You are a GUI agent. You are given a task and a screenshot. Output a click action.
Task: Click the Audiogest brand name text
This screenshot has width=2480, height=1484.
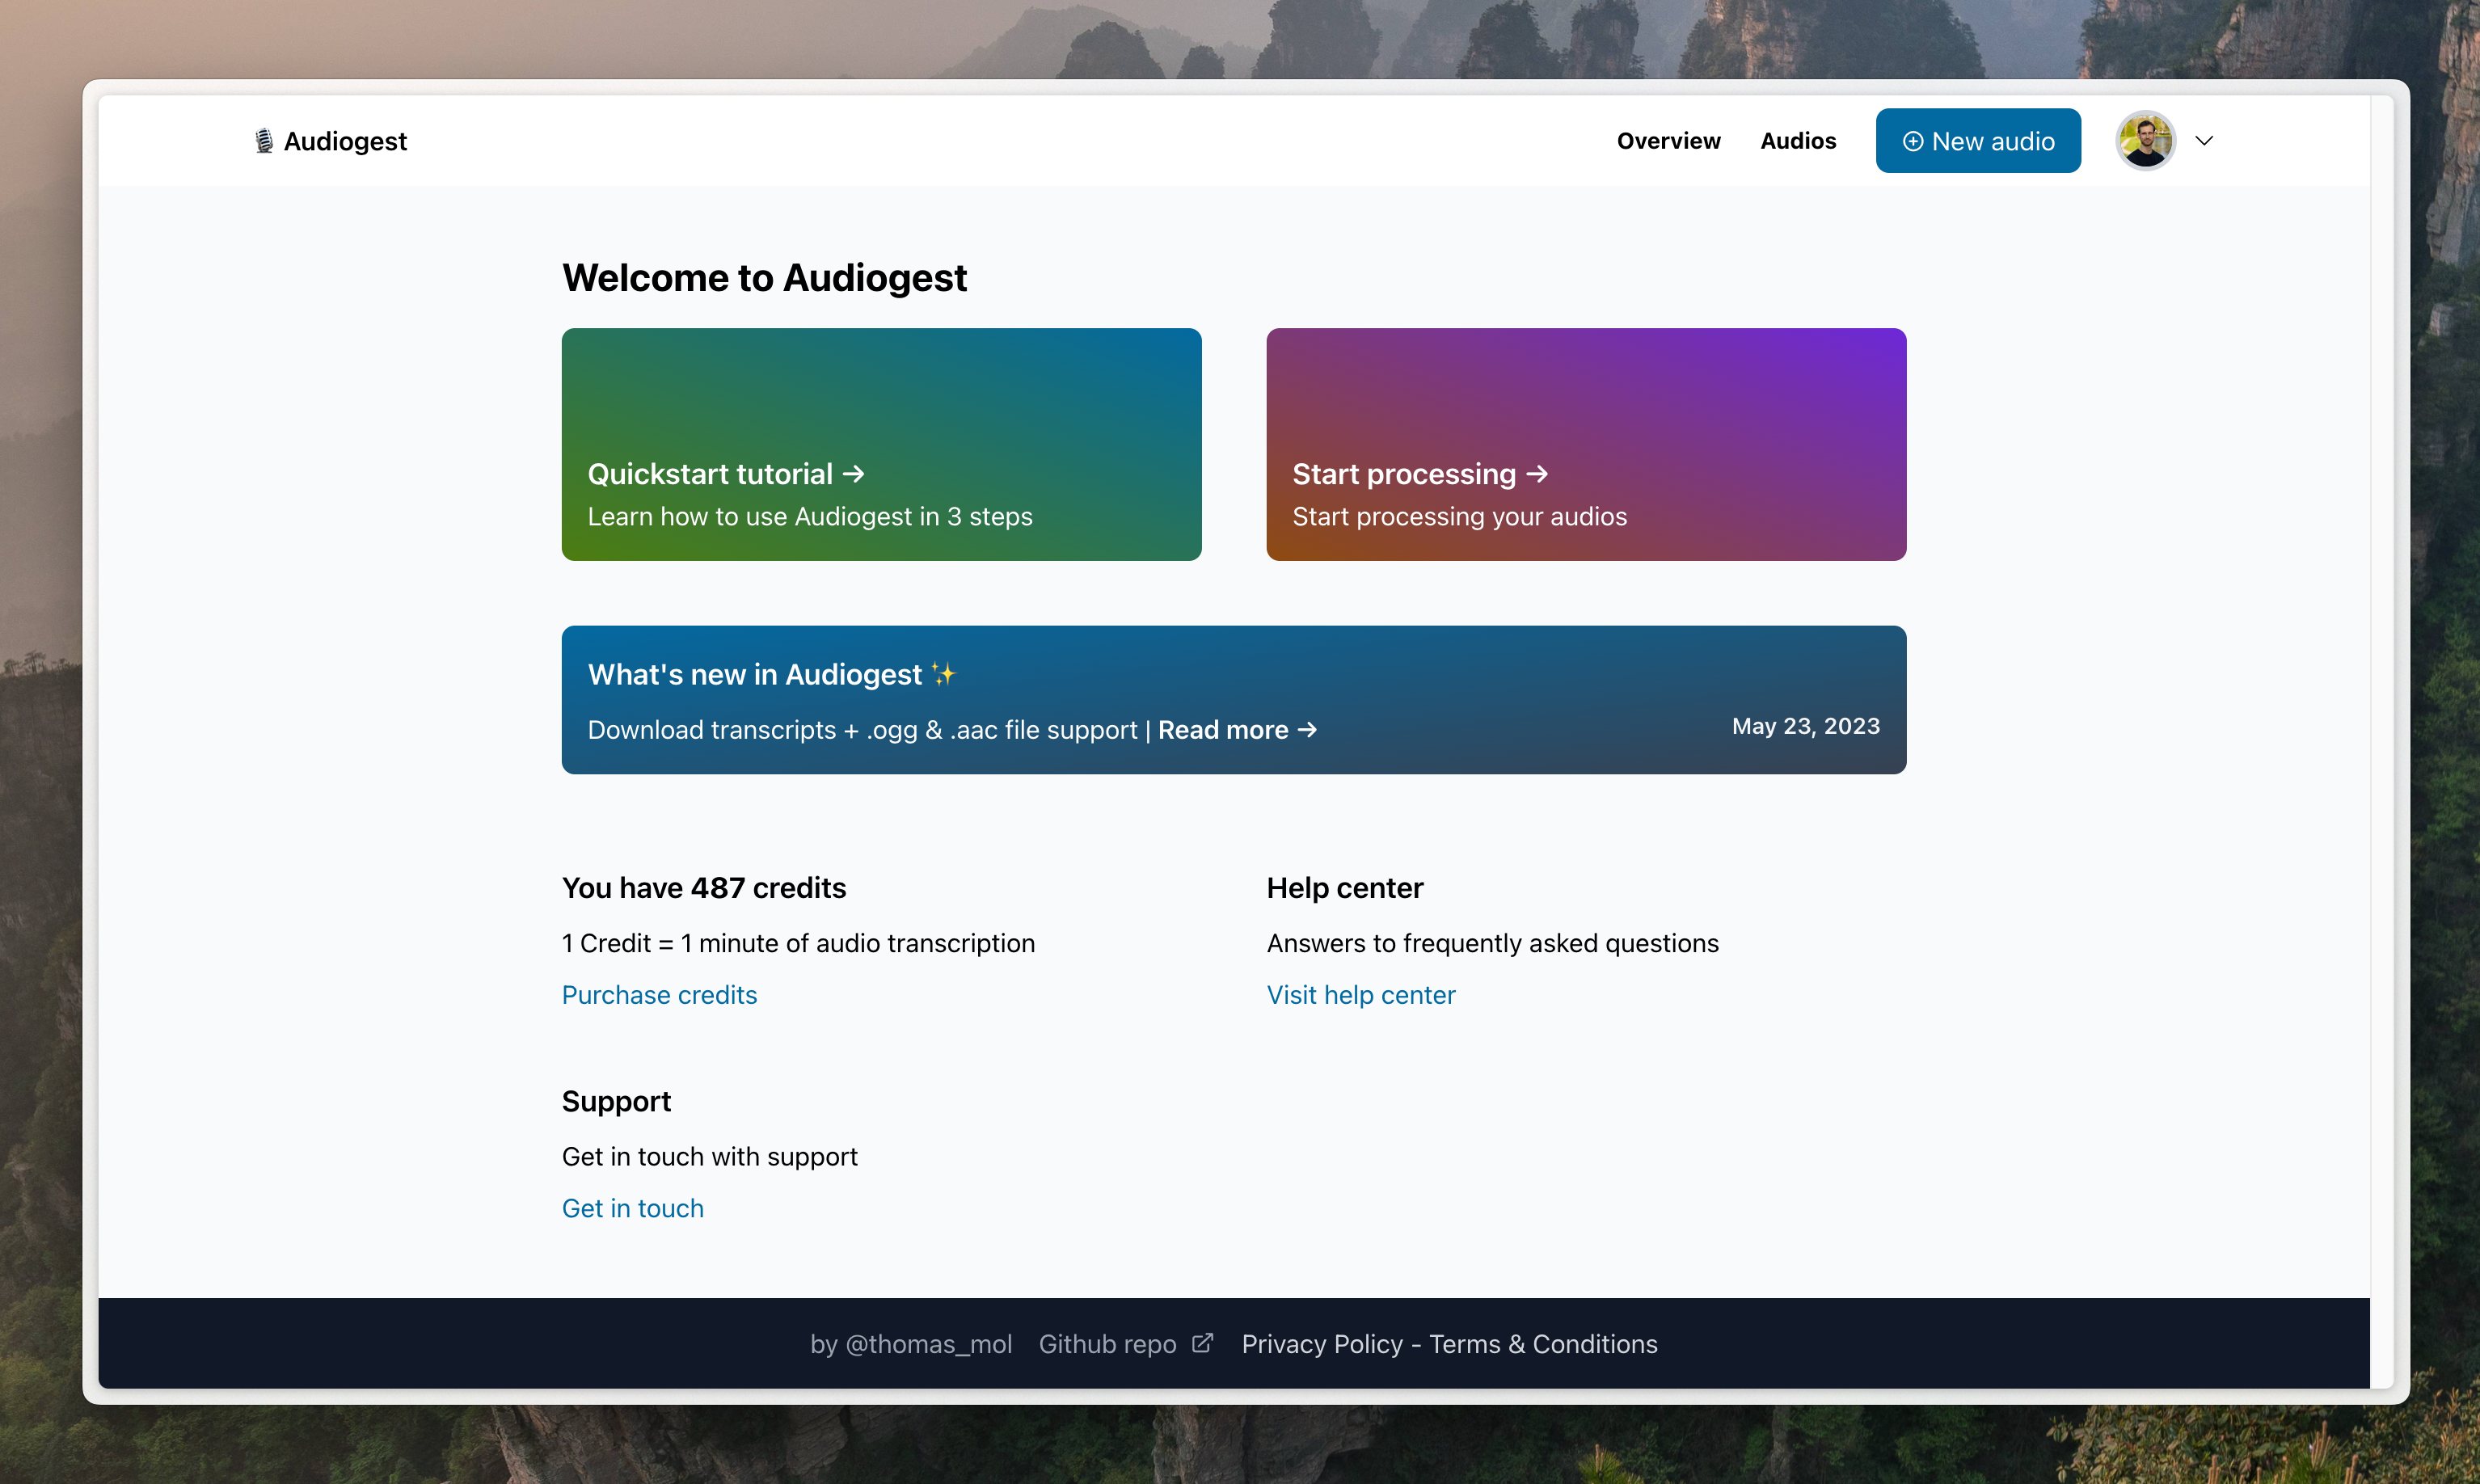pos(345,141)
